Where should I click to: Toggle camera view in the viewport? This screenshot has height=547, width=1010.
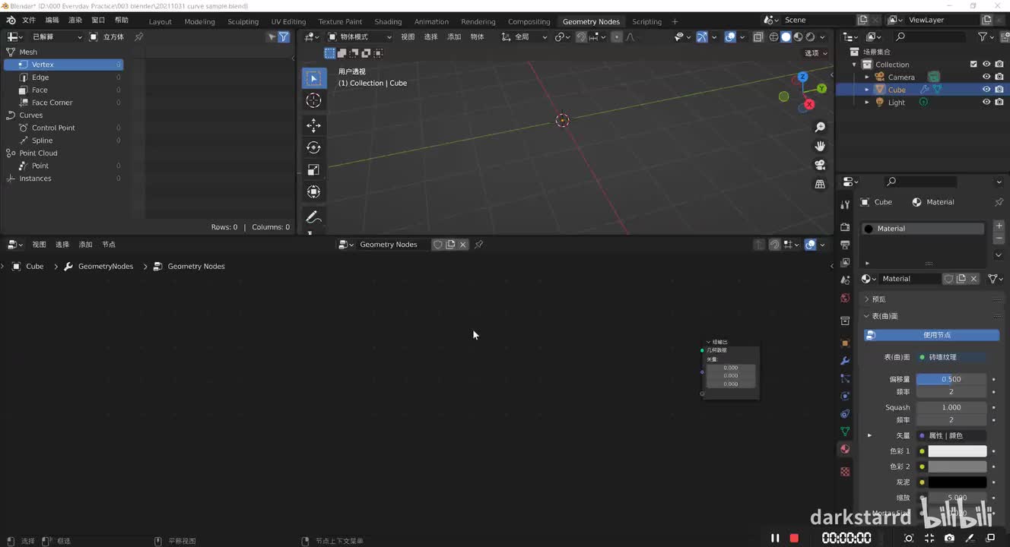tap(820, 165)
